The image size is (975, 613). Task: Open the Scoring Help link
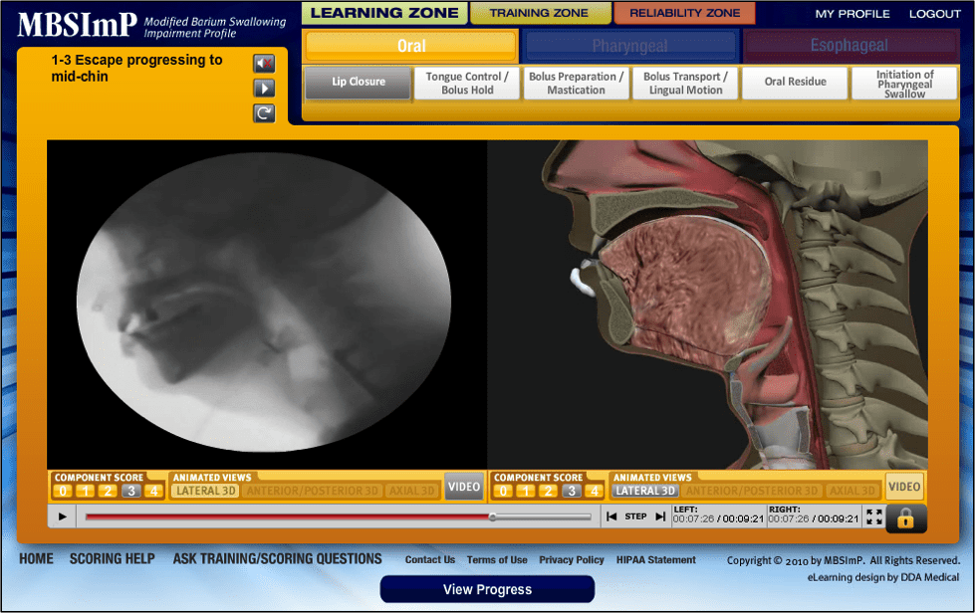112,559
